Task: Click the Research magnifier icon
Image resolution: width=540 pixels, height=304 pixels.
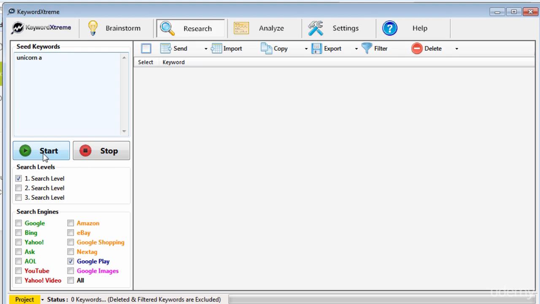Action: tap(167, 28)
